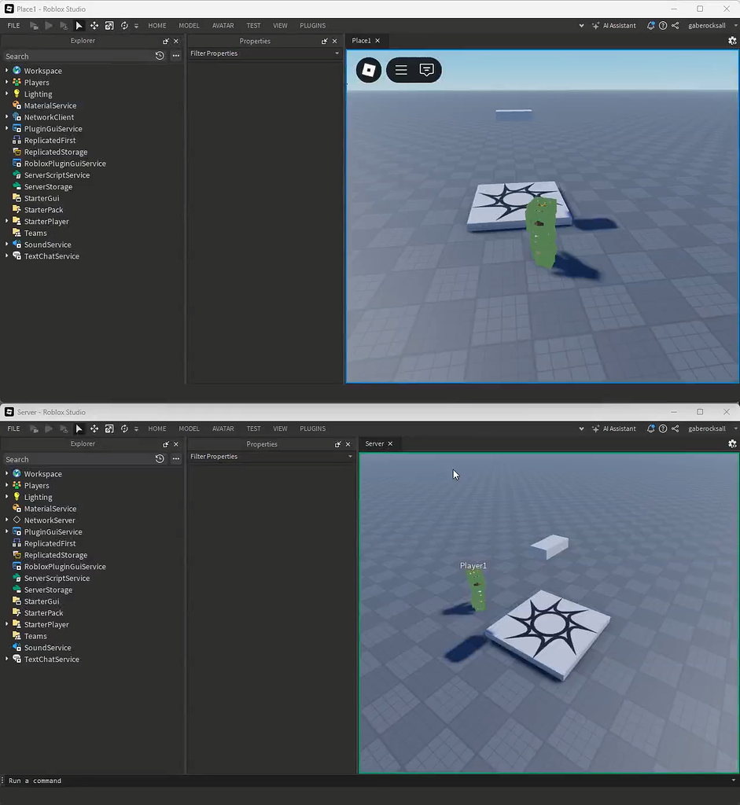Switch to the MODEL tab in Place1 window
Image resolution: width=740 pixels, height=805 pixels.
click(189, 26)
